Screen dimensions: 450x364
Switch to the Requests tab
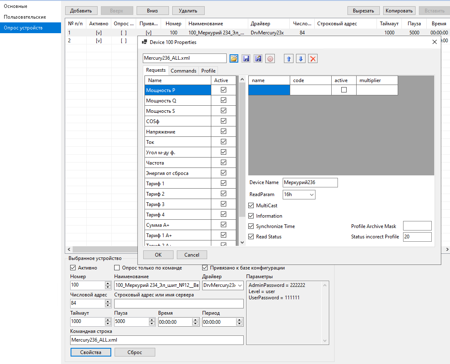(156, 70)
